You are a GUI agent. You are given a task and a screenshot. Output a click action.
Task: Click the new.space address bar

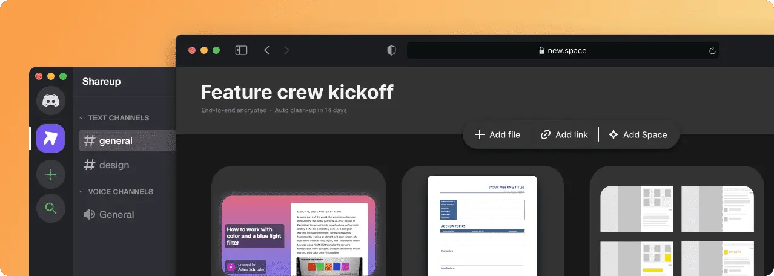click(563, 51)
